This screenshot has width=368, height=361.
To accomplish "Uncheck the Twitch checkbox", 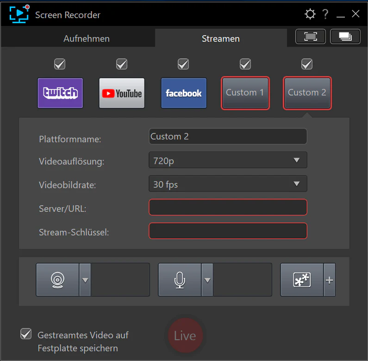I will coord(60,64).
